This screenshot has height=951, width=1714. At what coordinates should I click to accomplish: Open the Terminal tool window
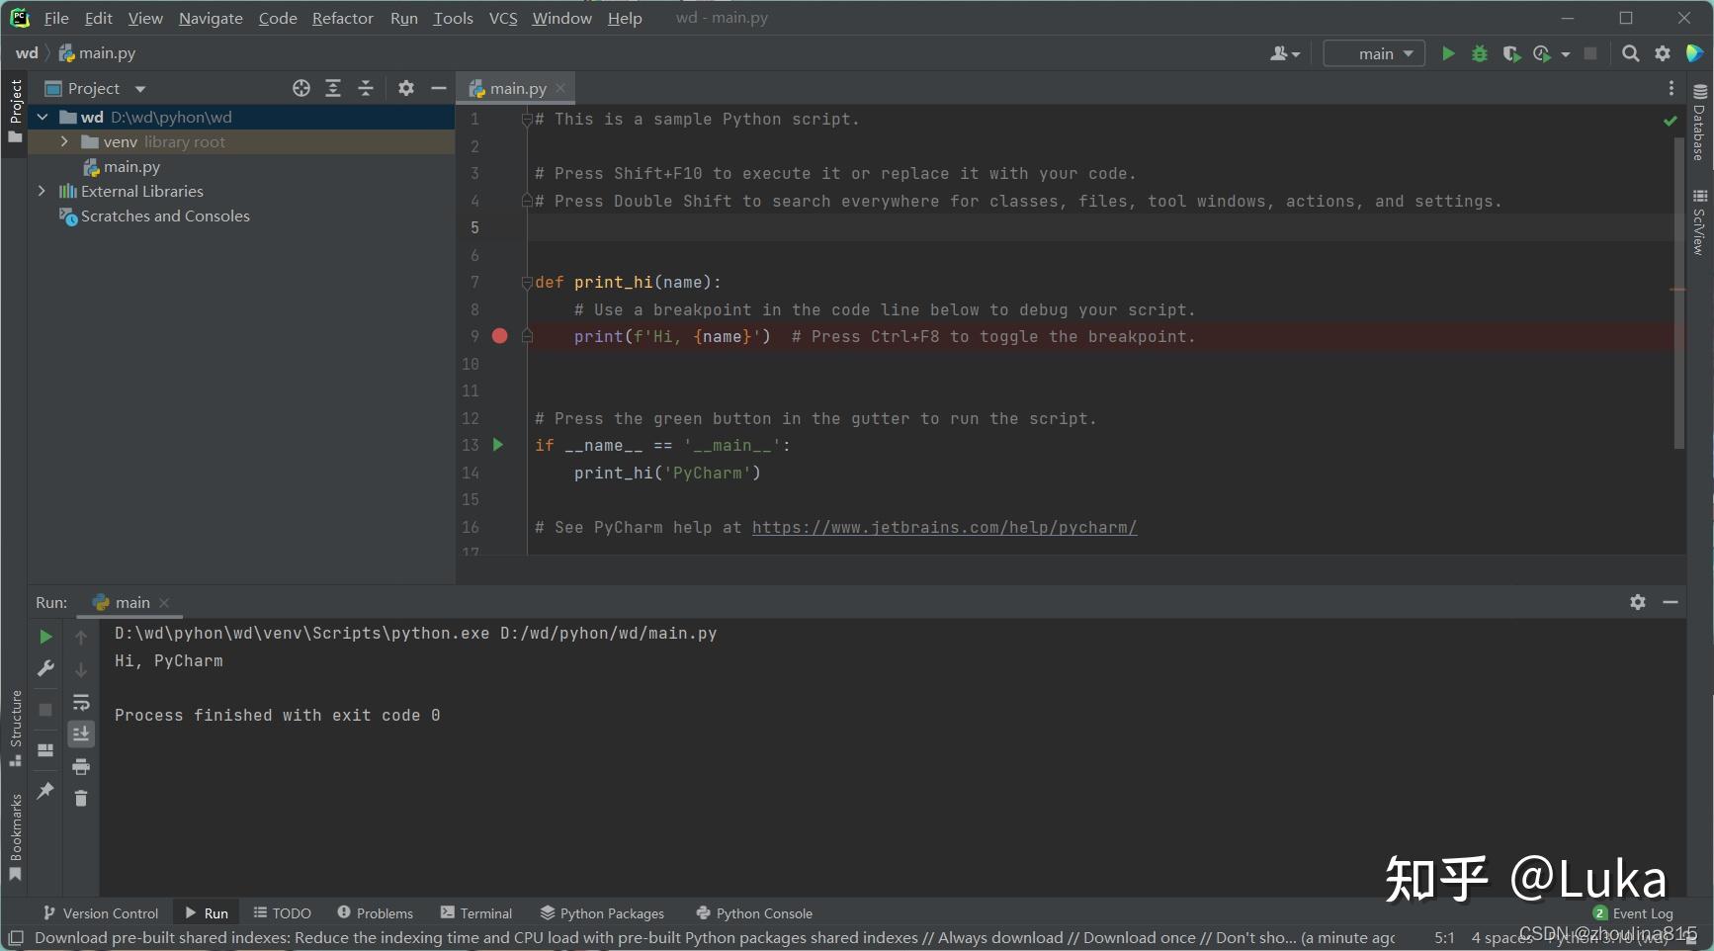pos(476,913)
